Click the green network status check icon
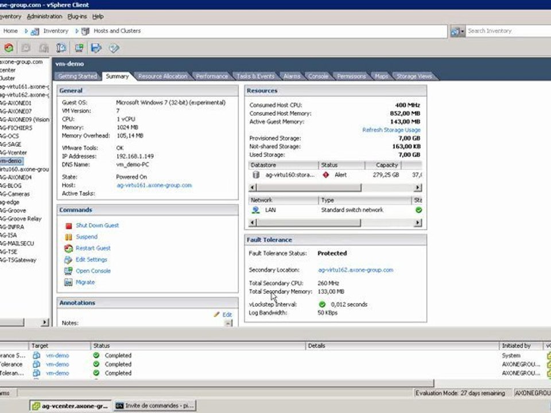Image resolution: width=551 pixels, height=413 pixels. [x=418, y=210]
